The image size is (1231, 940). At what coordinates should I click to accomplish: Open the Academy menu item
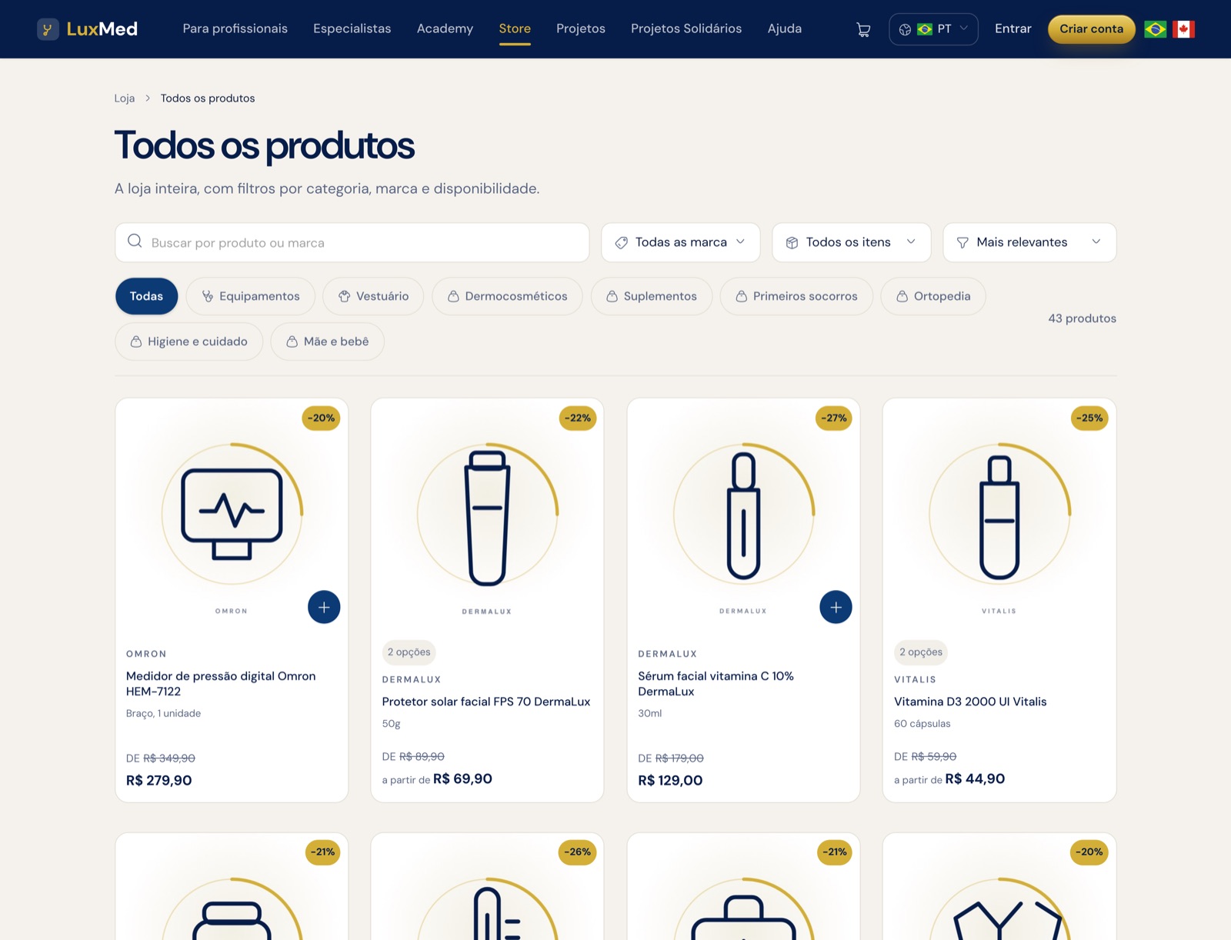click(x=445, y=28)
